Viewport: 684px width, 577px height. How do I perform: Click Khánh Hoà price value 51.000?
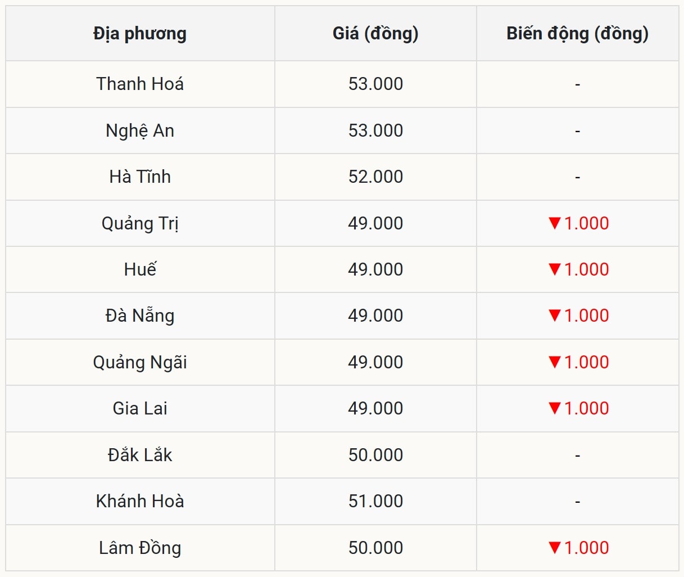pos(375,501)
